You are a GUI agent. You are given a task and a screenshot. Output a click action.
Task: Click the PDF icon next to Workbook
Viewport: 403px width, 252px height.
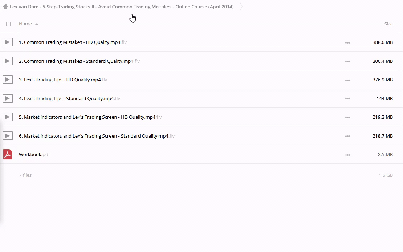[x=8, y=154]
